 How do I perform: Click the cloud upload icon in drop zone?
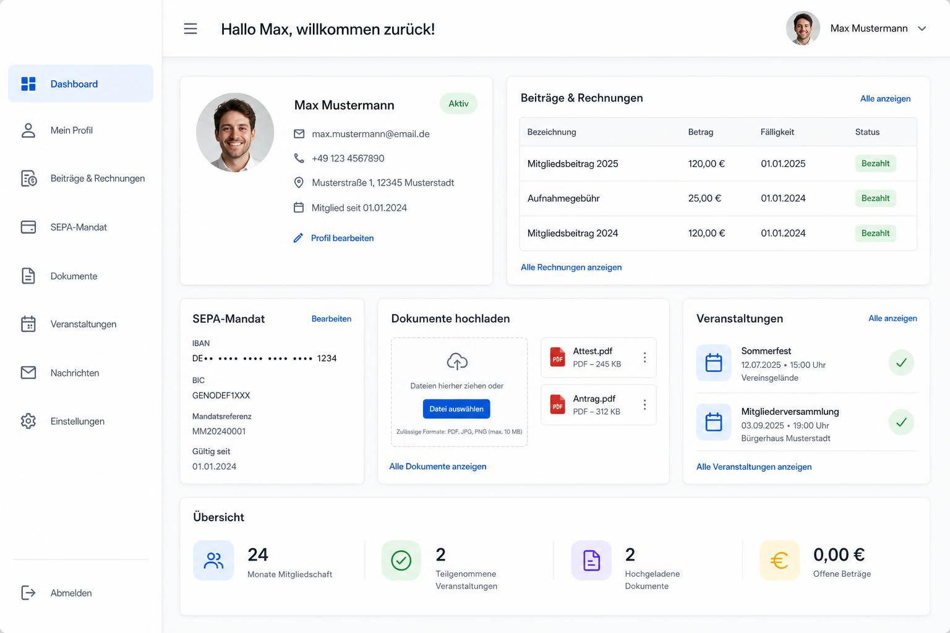(457, 362)
